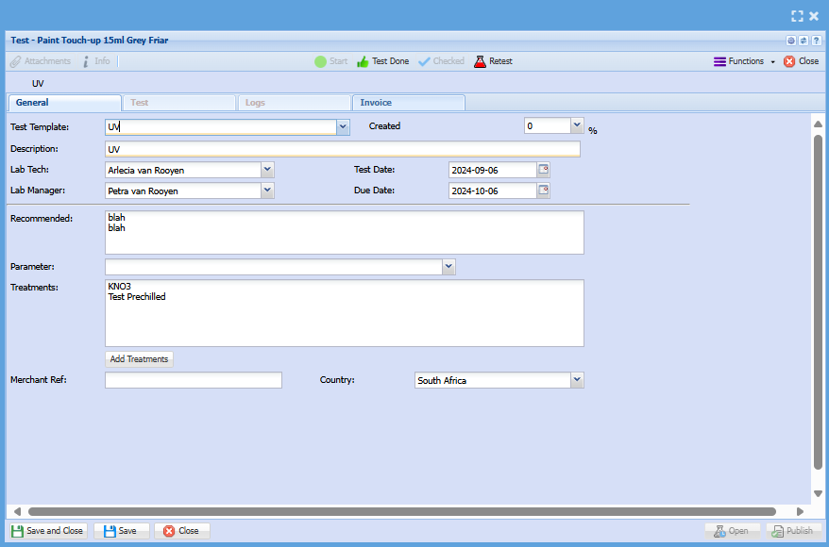Image resolution: width=829 pixels, height=547 pixels.
Task: Expand the Test Template dropdown
Action: (343, 126)
